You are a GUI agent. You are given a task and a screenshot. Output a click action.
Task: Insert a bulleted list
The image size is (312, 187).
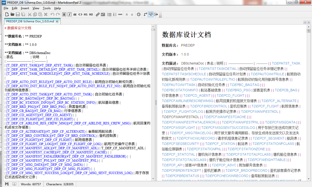109,14
